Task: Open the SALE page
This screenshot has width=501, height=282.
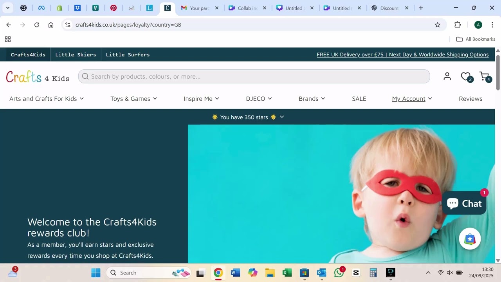Action: [x=359, y=99]
